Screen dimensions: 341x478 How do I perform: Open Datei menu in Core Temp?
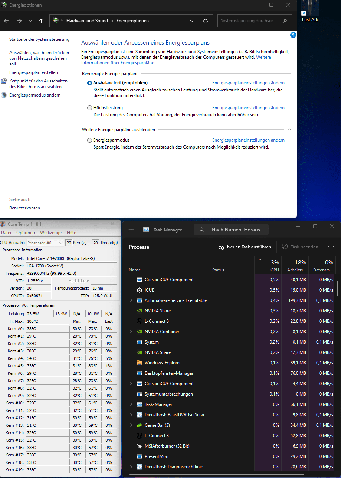[6, 233]
